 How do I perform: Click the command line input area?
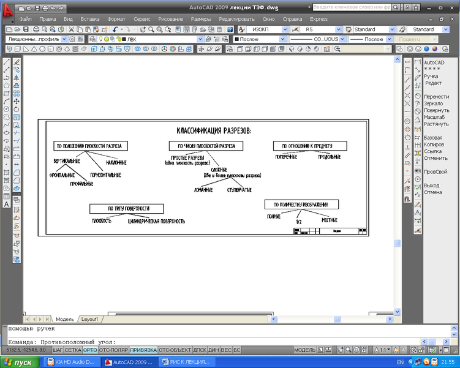pos(214,342)
